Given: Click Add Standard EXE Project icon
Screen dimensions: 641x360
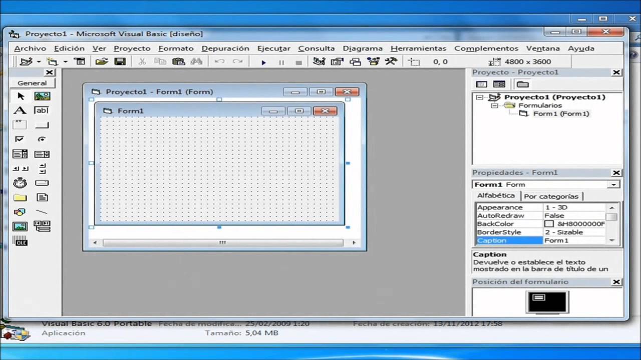Looking at the screenshot, I should tap(26, 61).
